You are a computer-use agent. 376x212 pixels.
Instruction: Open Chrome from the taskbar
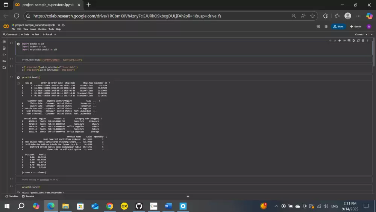[x=109, y=206]
